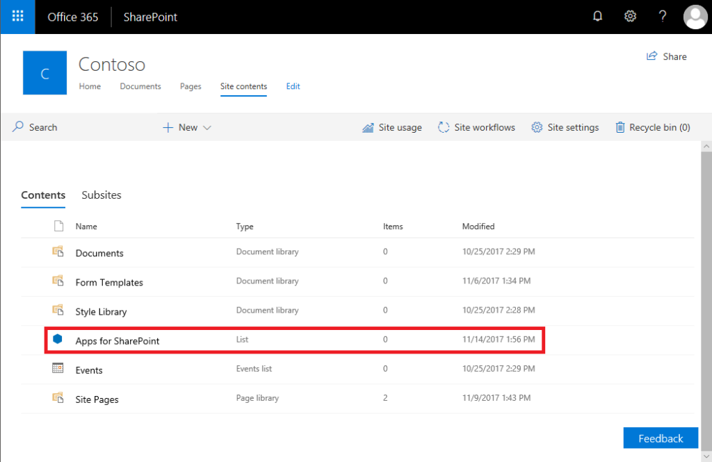This screenshot has width=712, height=462.
Task: Click the Contoso site logo tile
Action: 45,73
